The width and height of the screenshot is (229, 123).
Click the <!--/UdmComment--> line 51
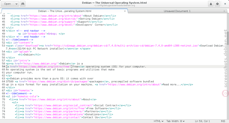point(19,40)
